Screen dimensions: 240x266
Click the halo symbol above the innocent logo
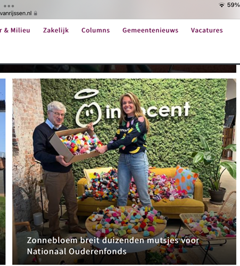pos(86,94)
